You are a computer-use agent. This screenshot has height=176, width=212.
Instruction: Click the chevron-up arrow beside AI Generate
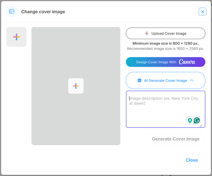pyautogui.click(x=192, y=80)
